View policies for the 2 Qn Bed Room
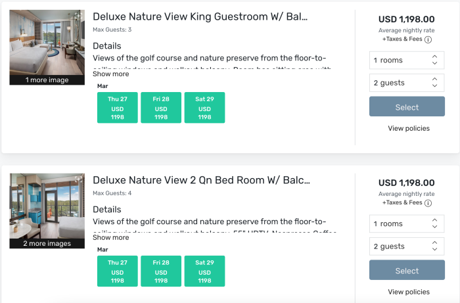 409,292
